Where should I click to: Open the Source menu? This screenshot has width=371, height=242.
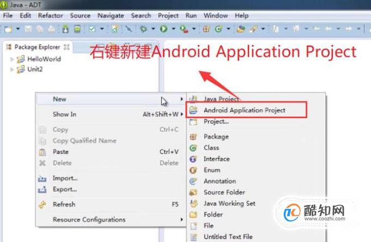click(x=80, y=16)
